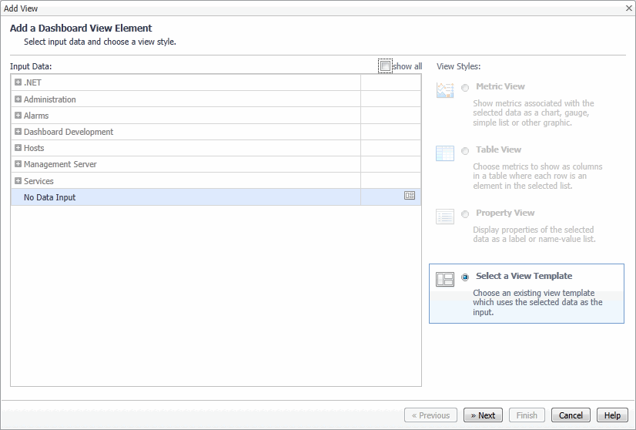This screenshot has width=636, height=430.
Task: Click the Metric View chart icon
Action: coord(445,90)
